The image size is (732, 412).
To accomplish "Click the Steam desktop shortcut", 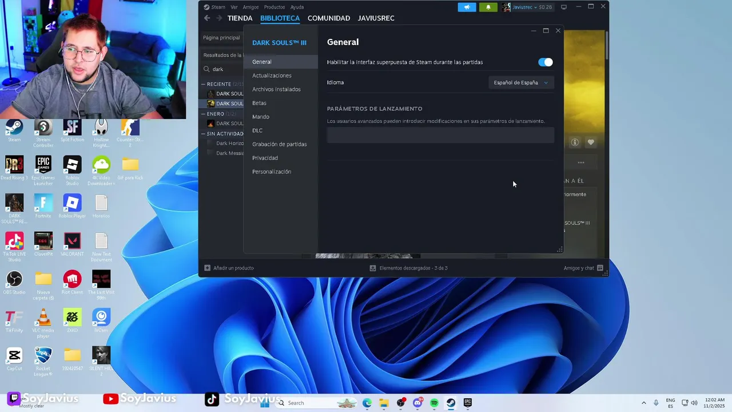I will [x=14, y=131].
